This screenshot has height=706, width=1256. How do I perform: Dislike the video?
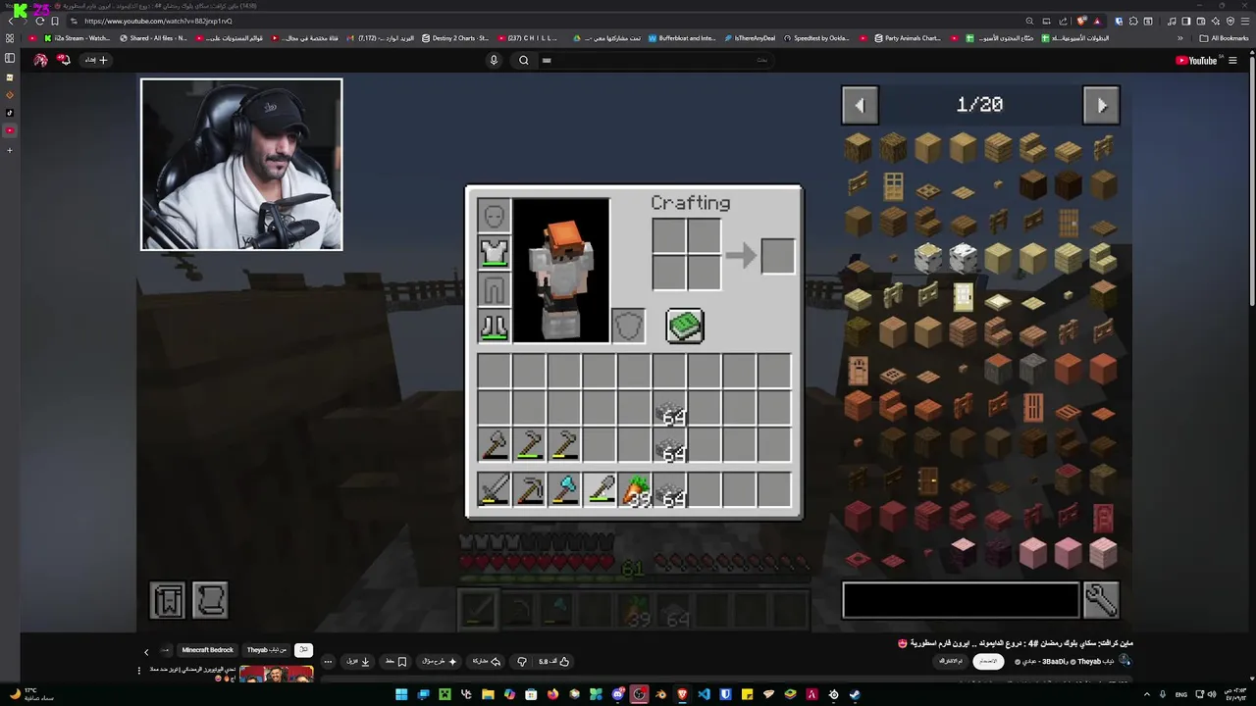point(522,662)
